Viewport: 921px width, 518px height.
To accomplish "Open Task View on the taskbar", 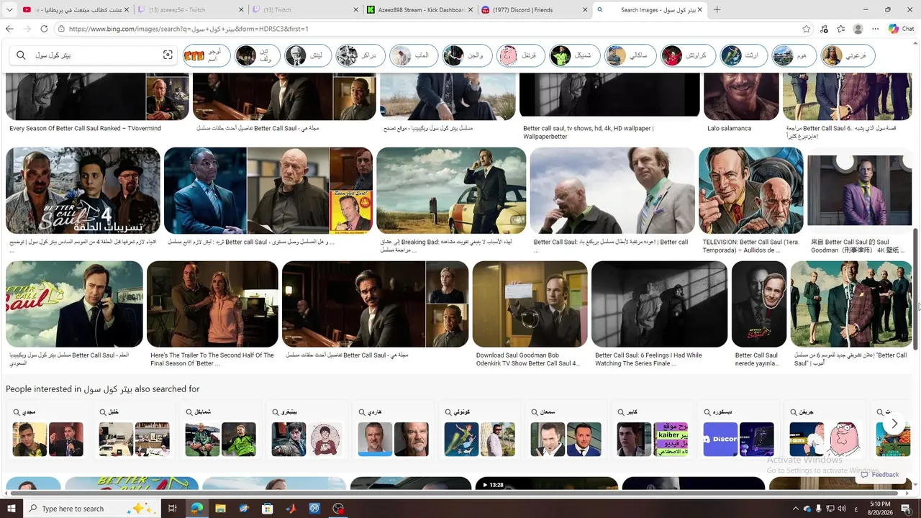I will 172,509.
